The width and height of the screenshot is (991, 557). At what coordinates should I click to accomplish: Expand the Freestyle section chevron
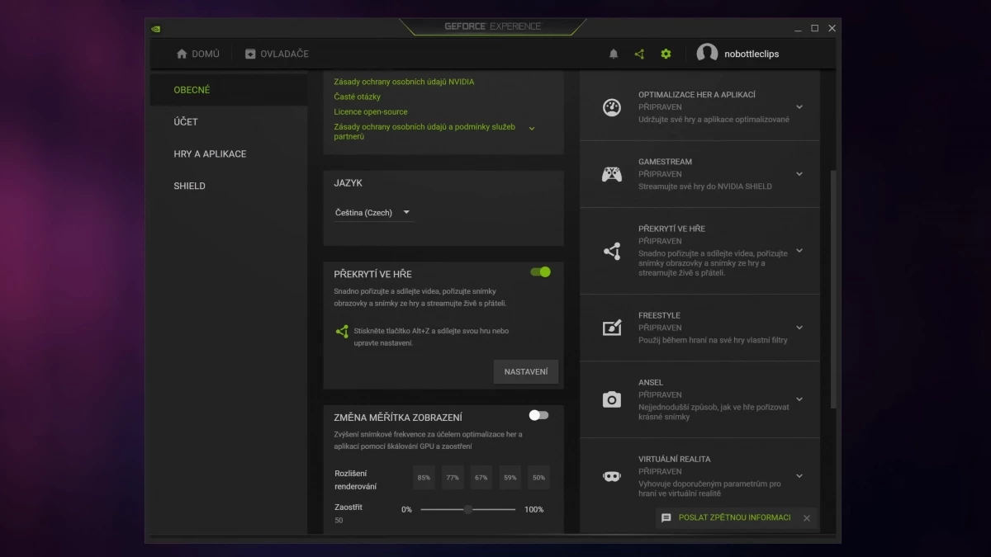point(799,328)
